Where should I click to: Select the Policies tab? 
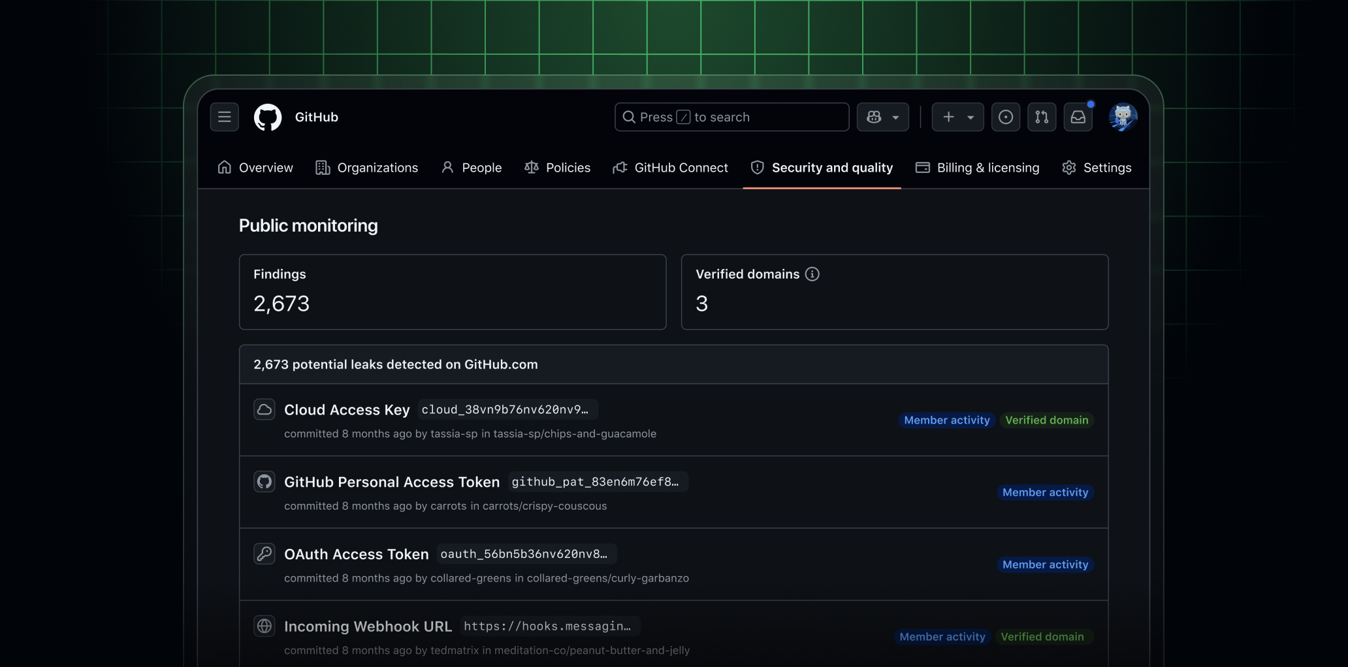(557, 168)
